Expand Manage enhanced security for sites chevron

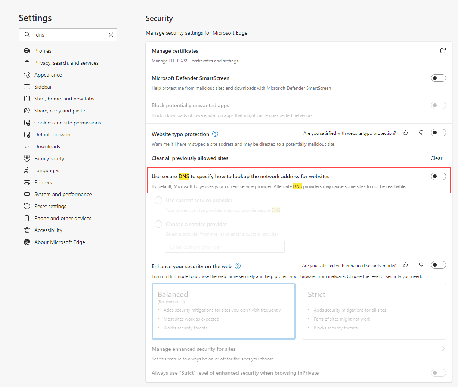tap(443, 349)
